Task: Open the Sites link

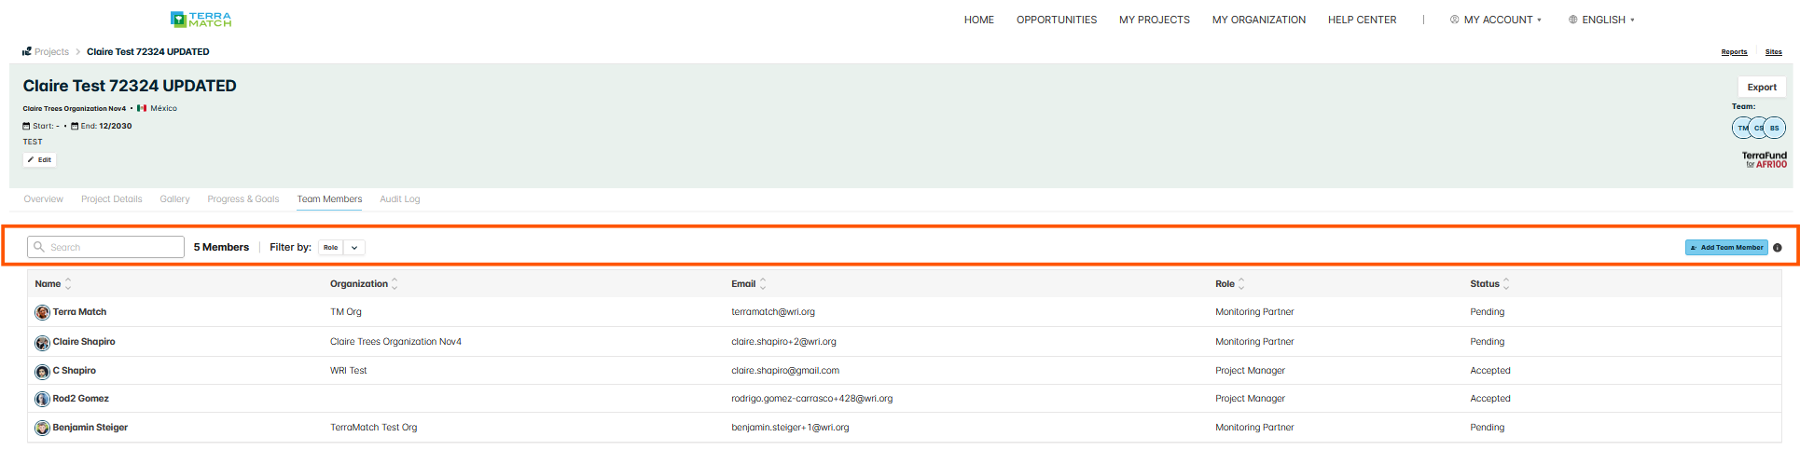Action: tap(1773, 52)
